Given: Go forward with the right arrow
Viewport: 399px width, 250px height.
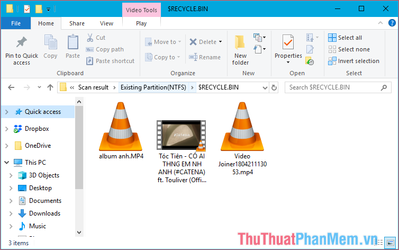Looking at the screenshot, I should [x=26, y=87].
